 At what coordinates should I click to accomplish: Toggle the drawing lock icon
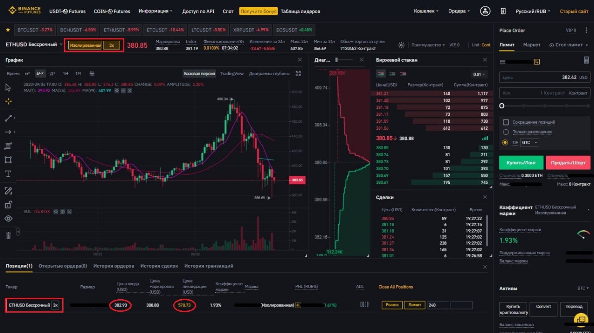coord(8,205)
